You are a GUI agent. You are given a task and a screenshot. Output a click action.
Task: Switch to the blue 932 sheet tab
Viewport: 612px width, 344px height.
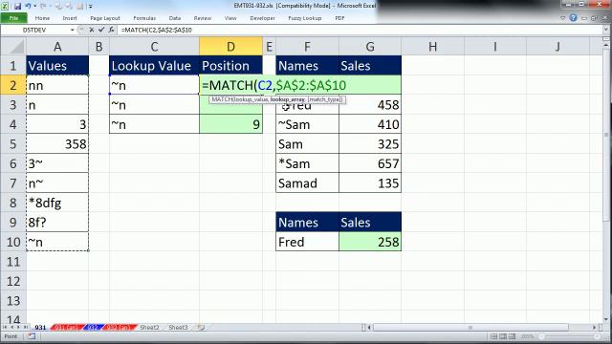click(92, 327)
